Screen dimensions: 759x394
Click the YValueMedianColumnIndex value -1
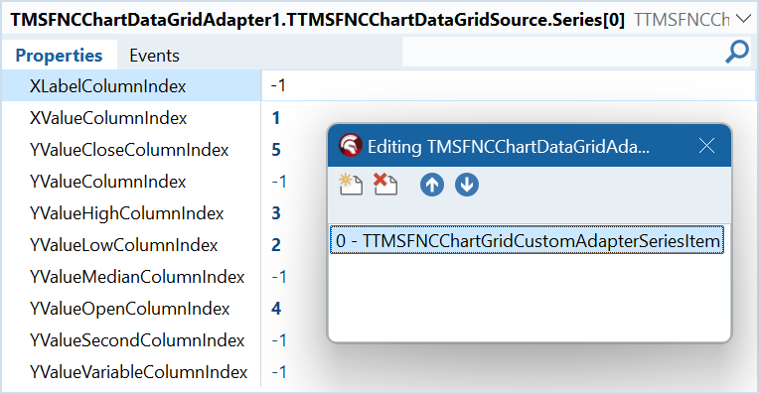click(279, 277)
